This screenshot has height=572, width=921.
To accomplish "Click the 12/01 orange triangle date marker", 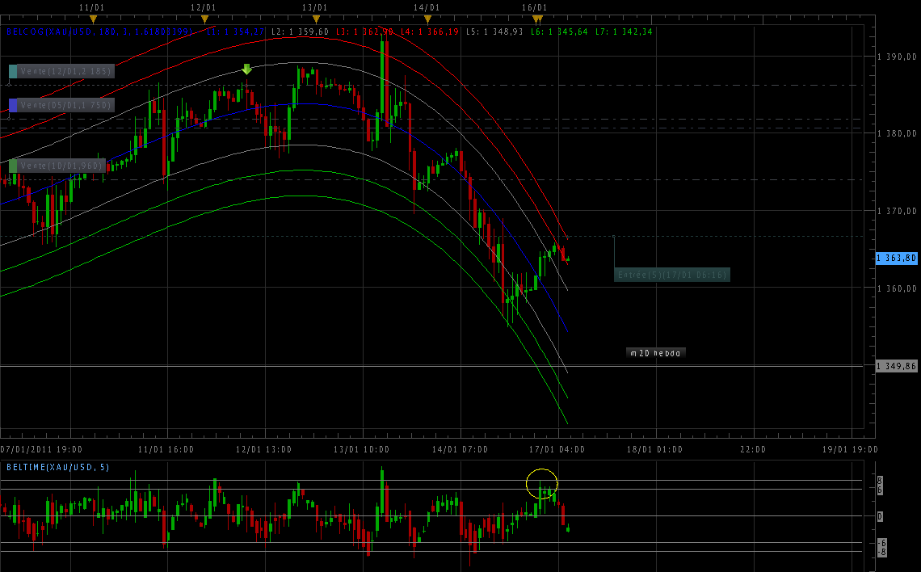I will click(x=204, y=19).
